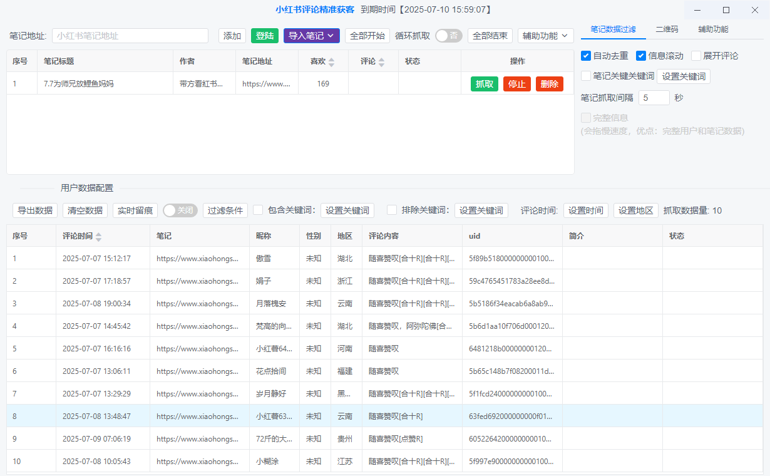Image resolution: width=770 pixels, height=476 pixels.
Task: Click 设置关键词 beside 排除关键词
Action: 481,210
